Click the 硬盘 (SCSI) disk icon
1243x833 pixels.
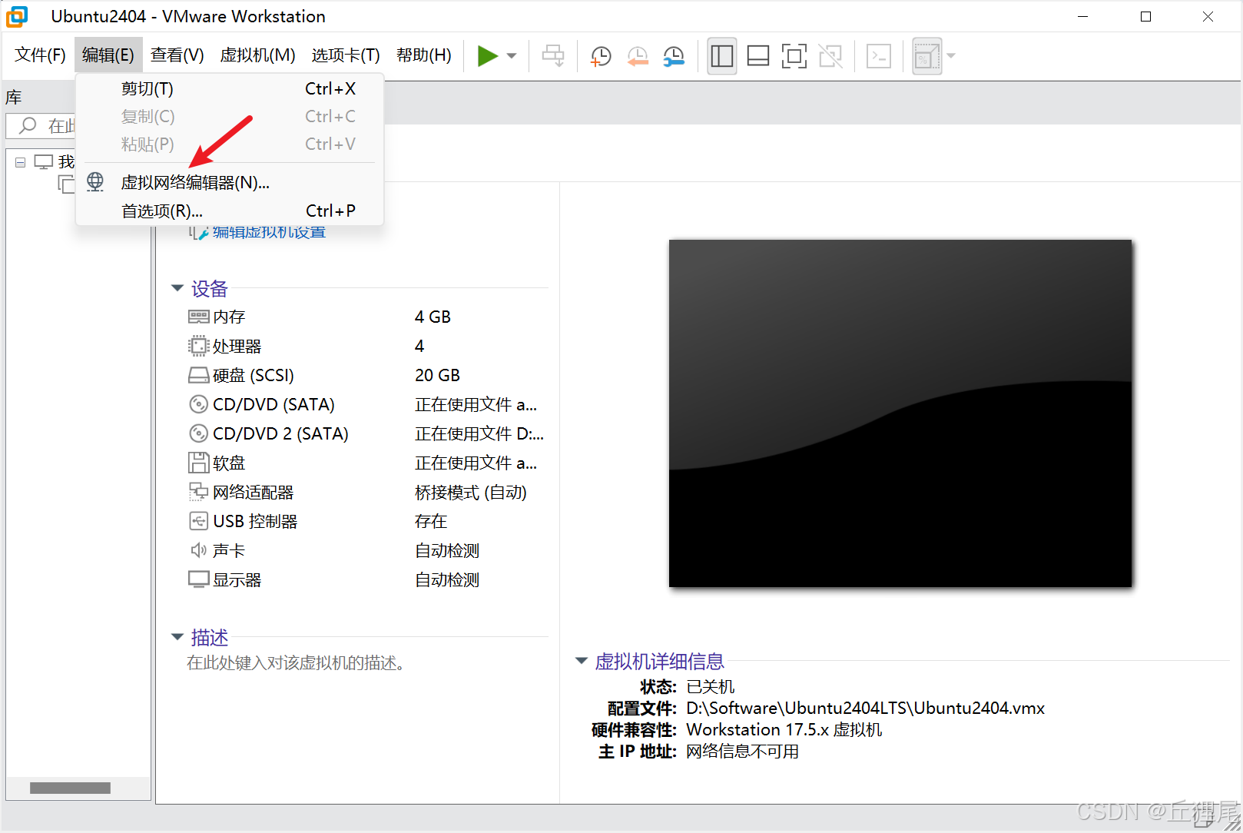click(x=199, y=375)
